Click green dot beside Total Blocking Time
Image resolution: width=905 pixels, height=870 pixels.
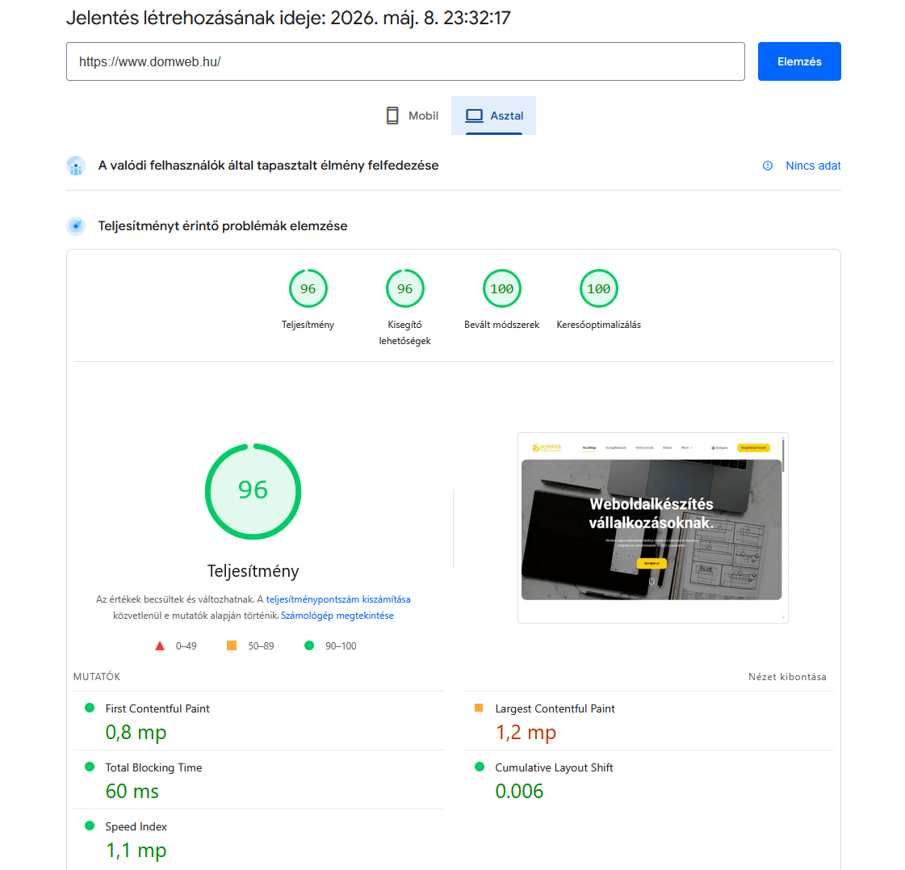coord(90,767)
